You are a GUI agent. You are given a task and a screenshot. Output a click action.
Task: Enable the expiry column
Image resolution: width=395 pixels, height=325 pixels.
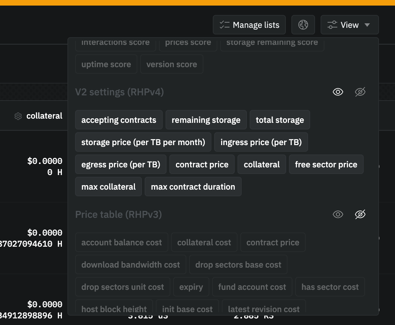point(191,287)
